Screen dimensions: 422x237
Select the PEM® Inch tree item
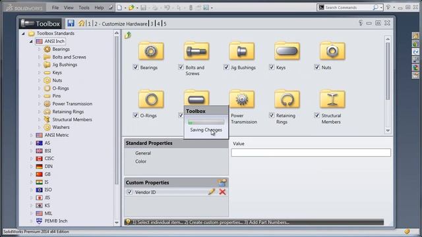tap(56, 221)
